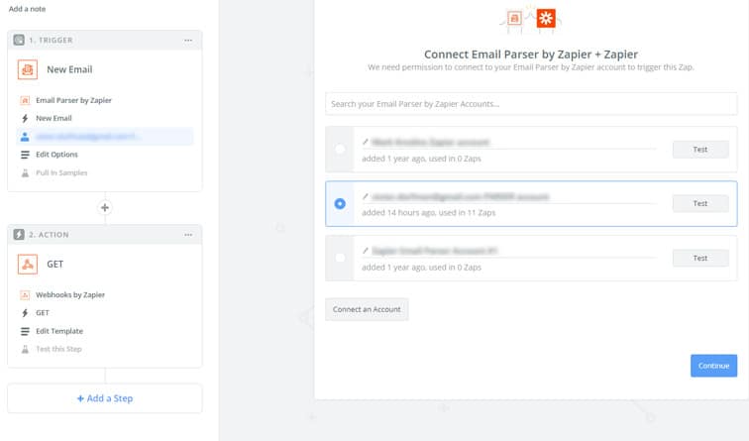
Task: Select the account added 14 hours ago
Action: (341, 203)
